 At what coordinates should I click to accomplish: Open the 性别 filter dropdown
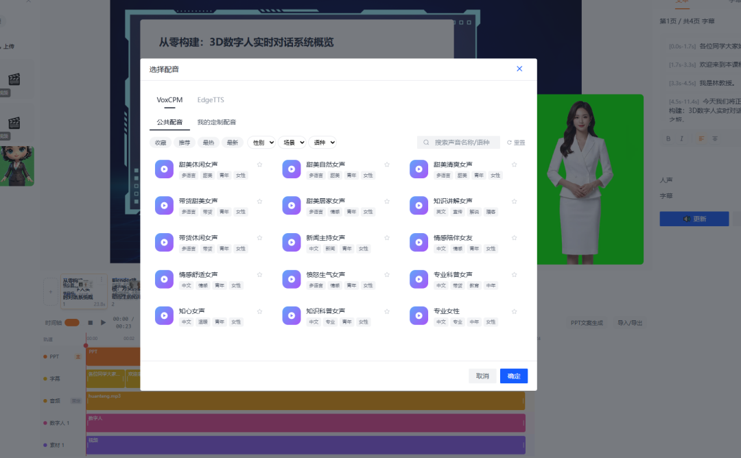pos(261,142)
